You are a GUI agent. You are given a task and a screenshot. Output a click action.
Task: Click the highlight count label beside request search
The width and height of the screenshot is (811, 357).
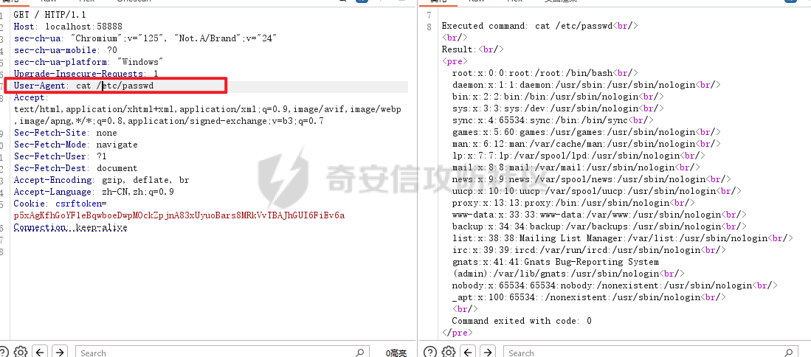(x=396, y=353)
